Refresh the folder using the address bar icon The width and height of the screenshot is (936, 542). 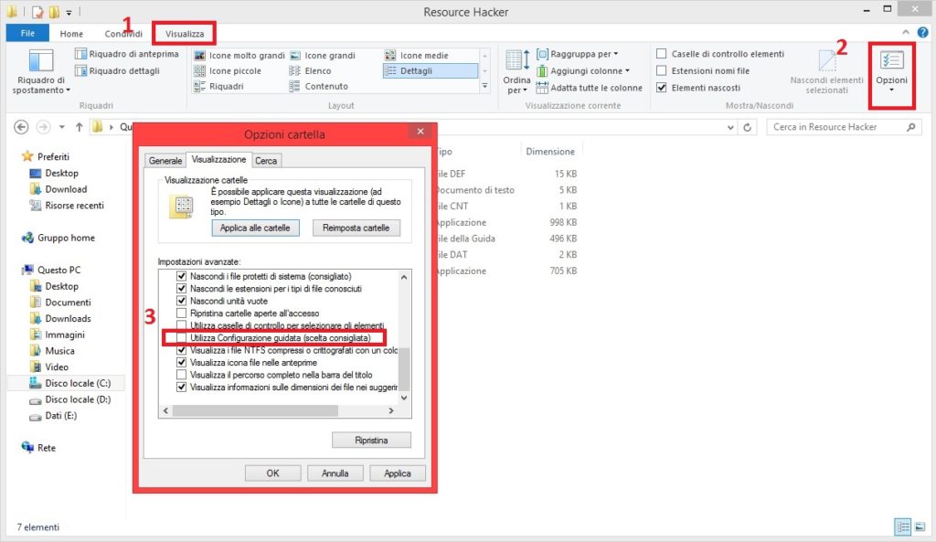point(748,127)
